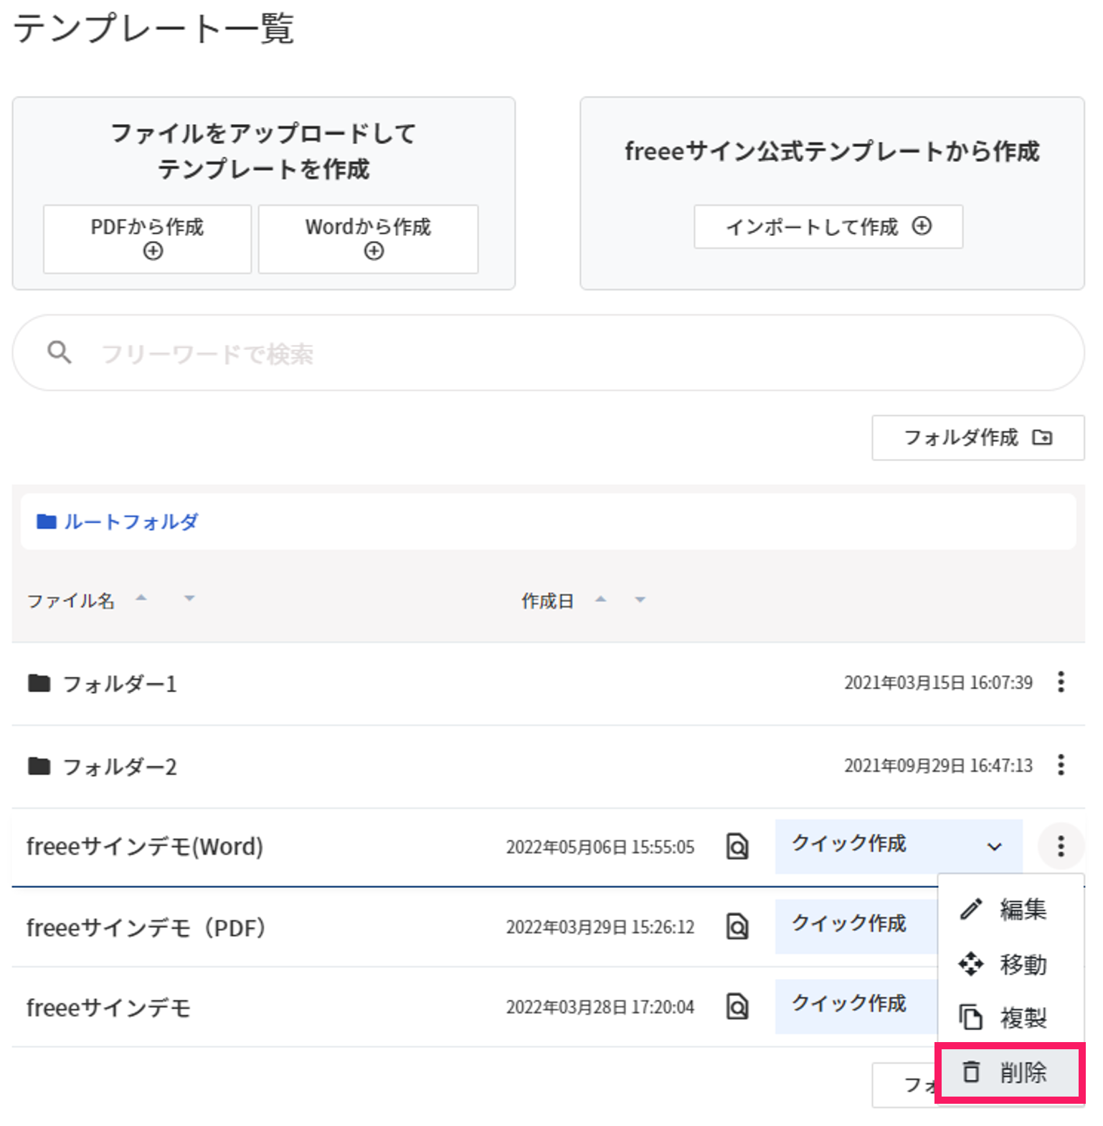Sort ファイル名 descending with down arrow
Viewport: 1103px width, 1126px height.
pyautogui.click(x=189, y=597)
